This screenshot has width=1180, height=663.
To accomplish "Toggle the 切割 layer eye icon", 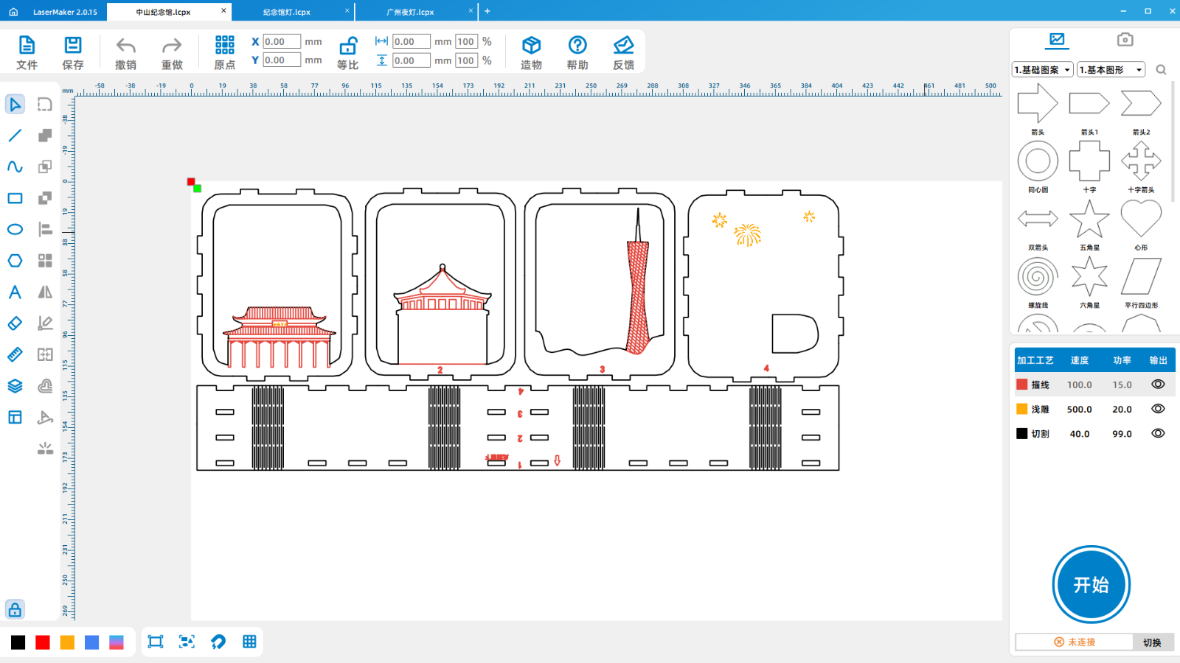I will 1158,434.
